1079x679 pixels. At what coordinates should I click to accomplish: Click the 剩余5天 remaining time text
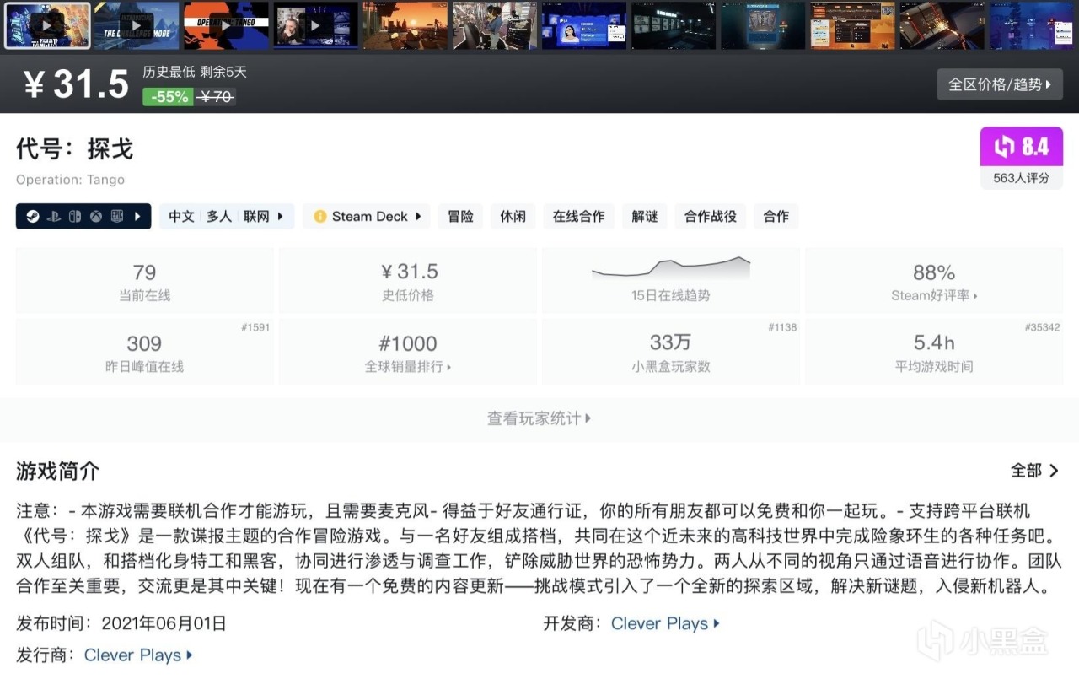[223, 73]
